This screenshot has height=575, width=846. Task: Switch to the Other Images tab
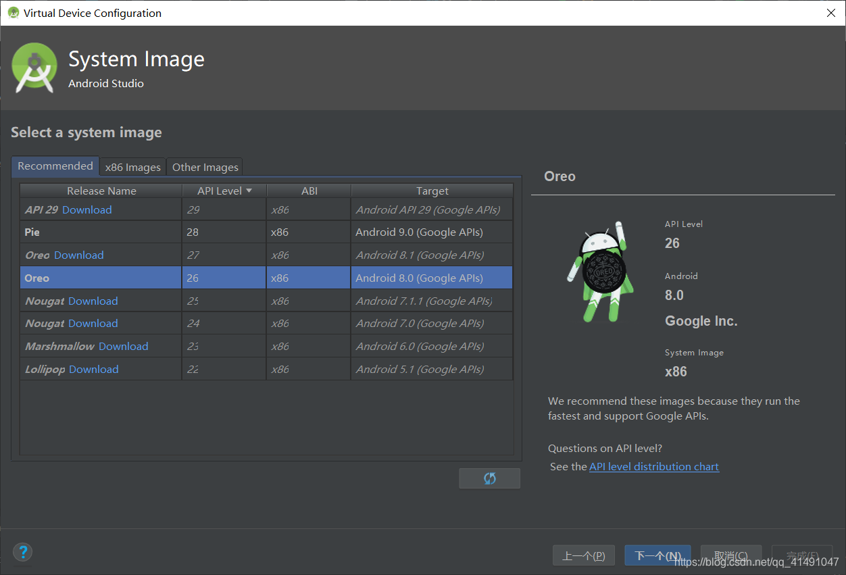[x=205, y=167]
